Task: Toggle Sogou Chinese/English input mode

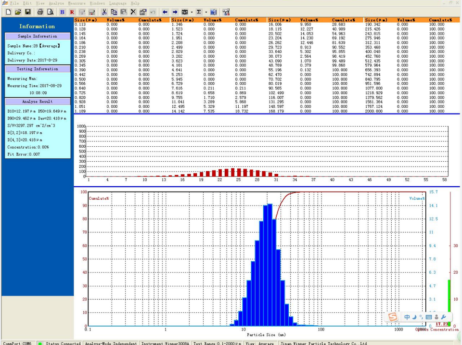Action: click(407, 317)
